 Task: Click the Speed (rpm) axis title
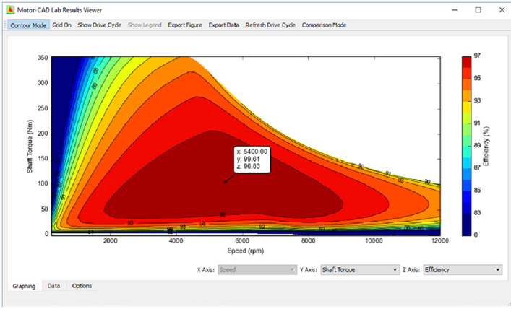246,251
